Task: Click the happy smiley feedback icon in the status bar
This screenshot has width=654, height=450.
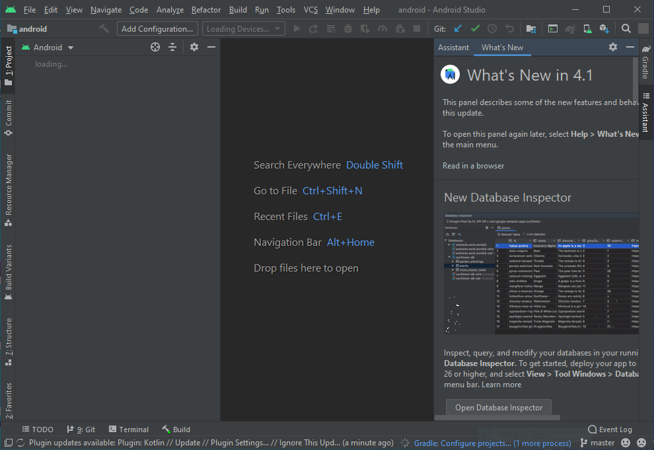Action: pos(626,443)
